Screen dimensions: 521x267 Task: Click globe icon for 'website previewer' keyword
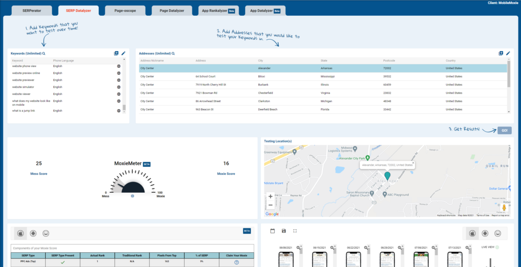point(119,80)
